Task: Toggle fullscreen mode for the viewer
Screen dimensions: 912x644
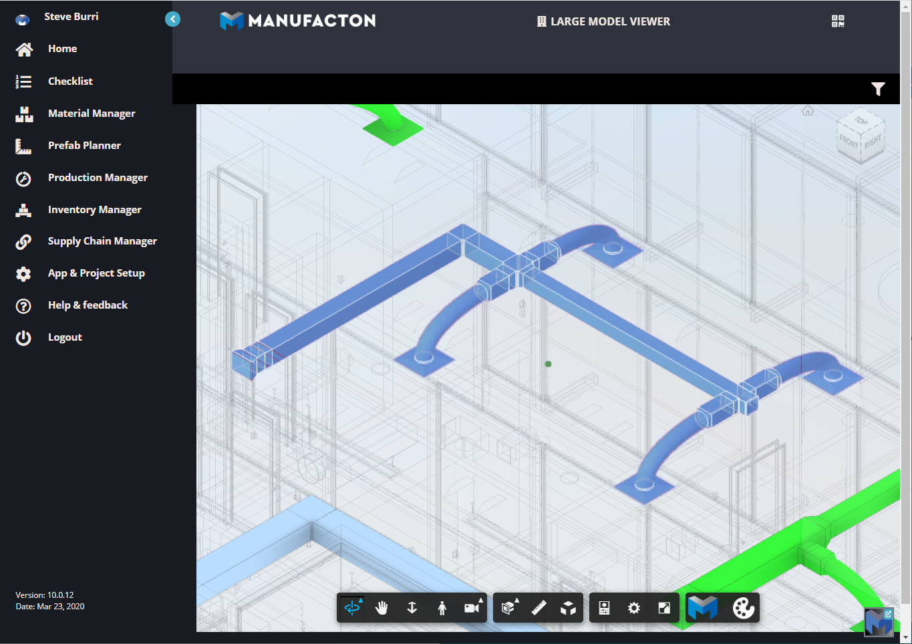Action: [x=664, y=608]
